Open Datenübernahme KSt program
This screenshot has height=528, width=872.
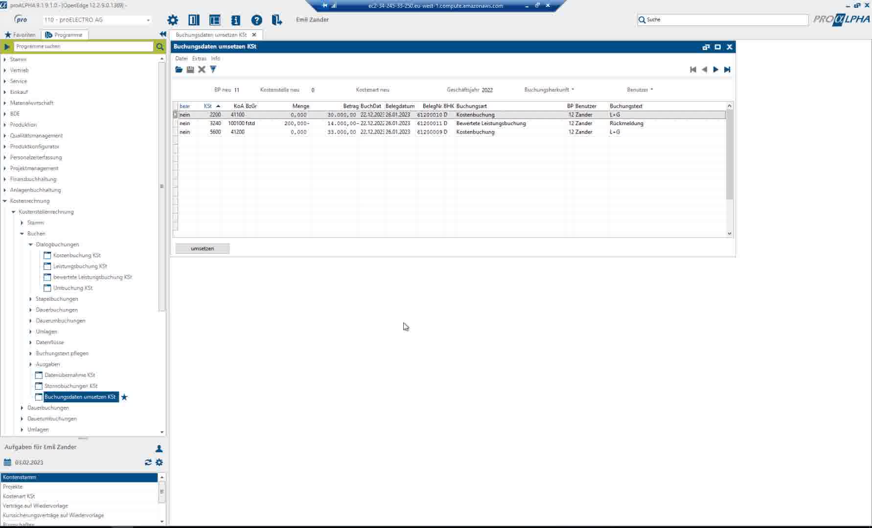tap(69, 375)
